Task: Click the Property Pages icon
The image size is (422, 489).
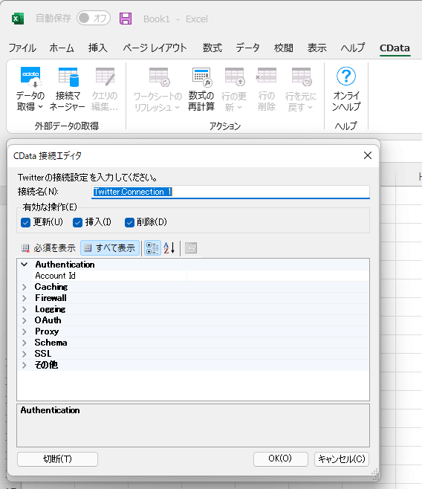Action: click(191, 248)
